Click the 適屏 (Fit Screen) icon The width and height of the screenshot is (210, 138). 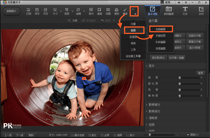coord(115,135)
